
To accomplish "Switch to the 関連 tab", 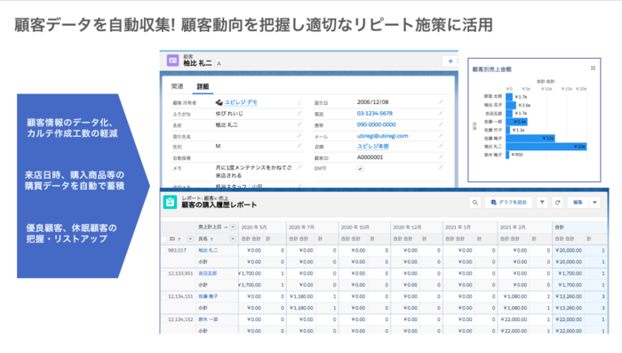I will tap(178, 86).
